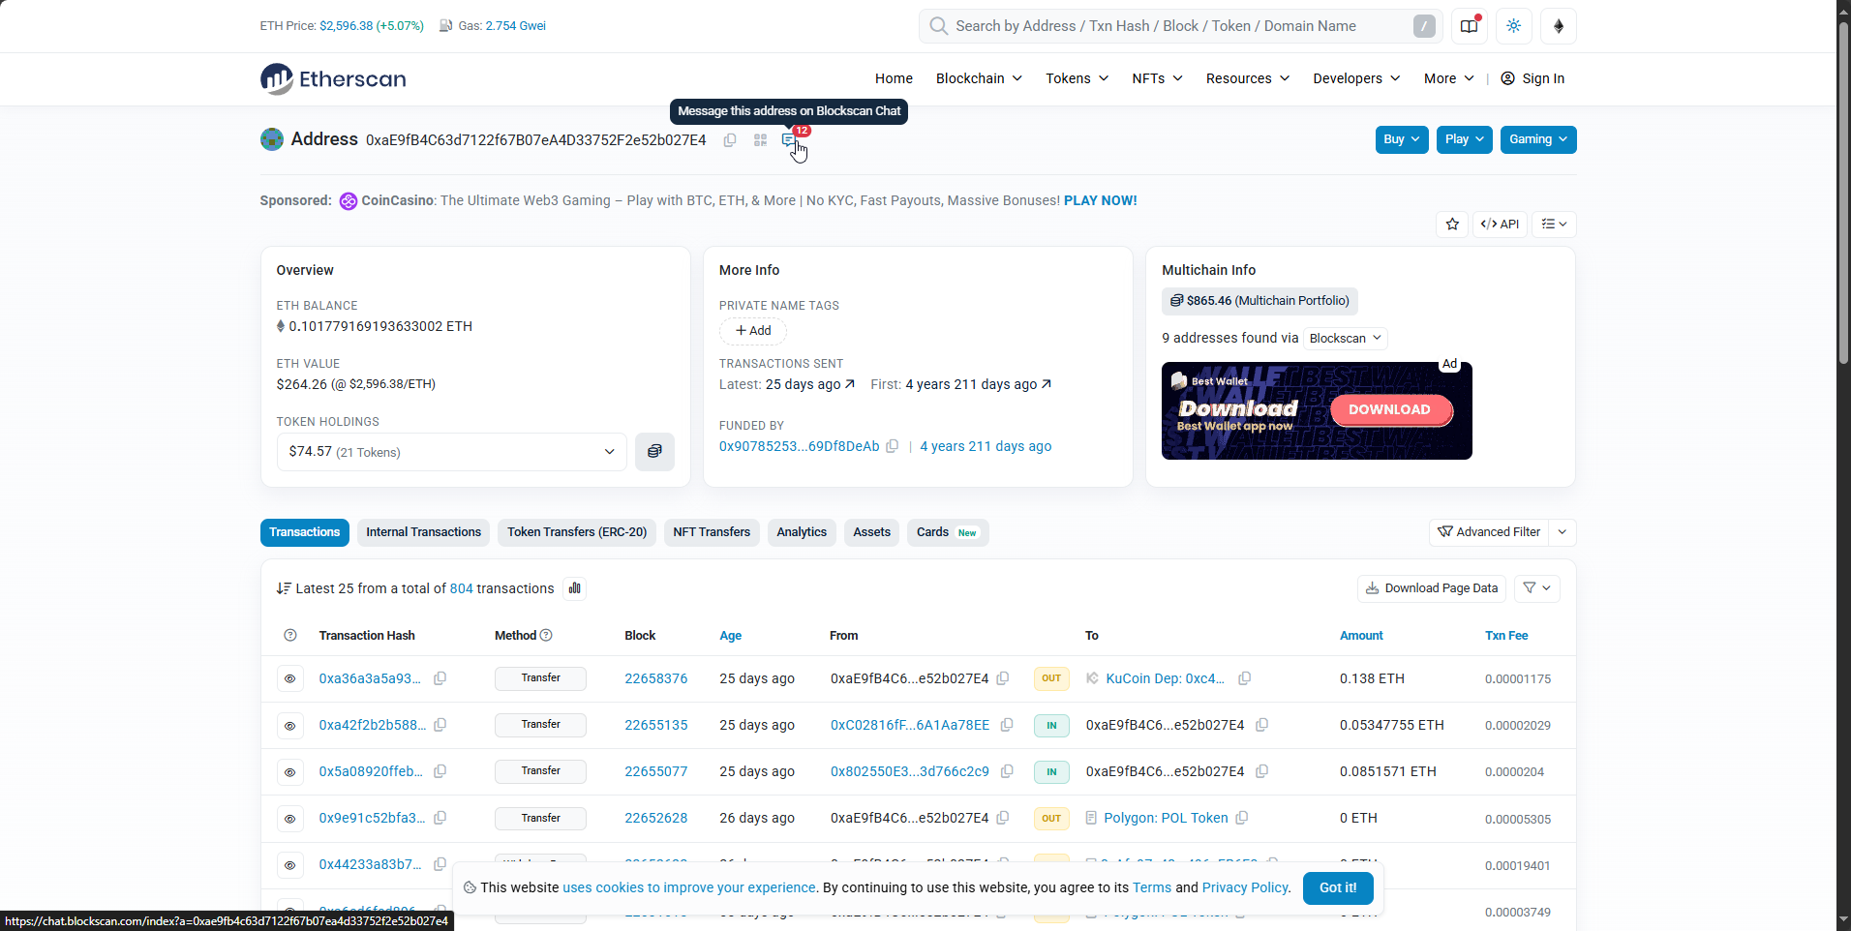1851x931 pixels.
Task: Copy the address to clipboard
Action: 730,140
